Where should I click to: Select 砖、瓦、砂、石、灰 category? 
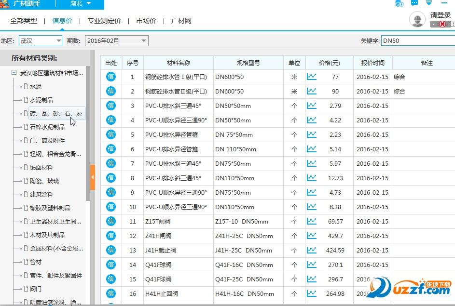pyautogui.click(x=56, y=114)
